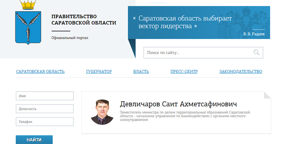Click the В. В. Радаев signature

(254, 34)
